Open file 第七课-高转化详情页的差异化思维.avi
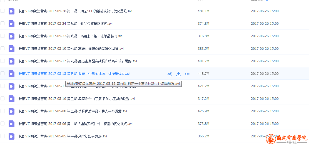Image resolution: width=309 pixels, height=146 pixels. (x=71, y=49)
